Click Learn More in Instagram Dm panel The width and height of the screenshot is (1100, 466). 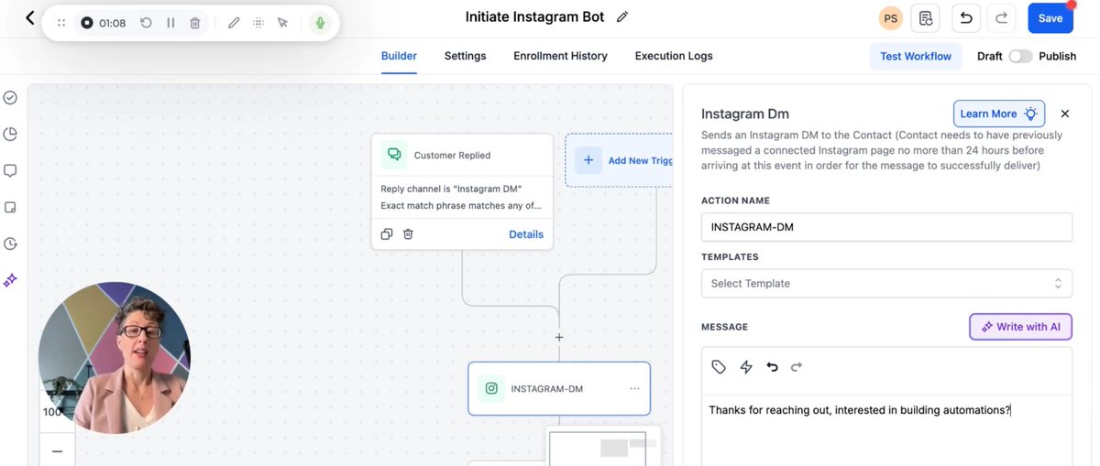(999, 114)
